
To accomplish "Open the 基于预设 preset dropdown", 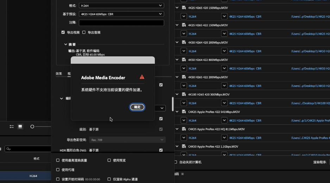I will point(121,14).
